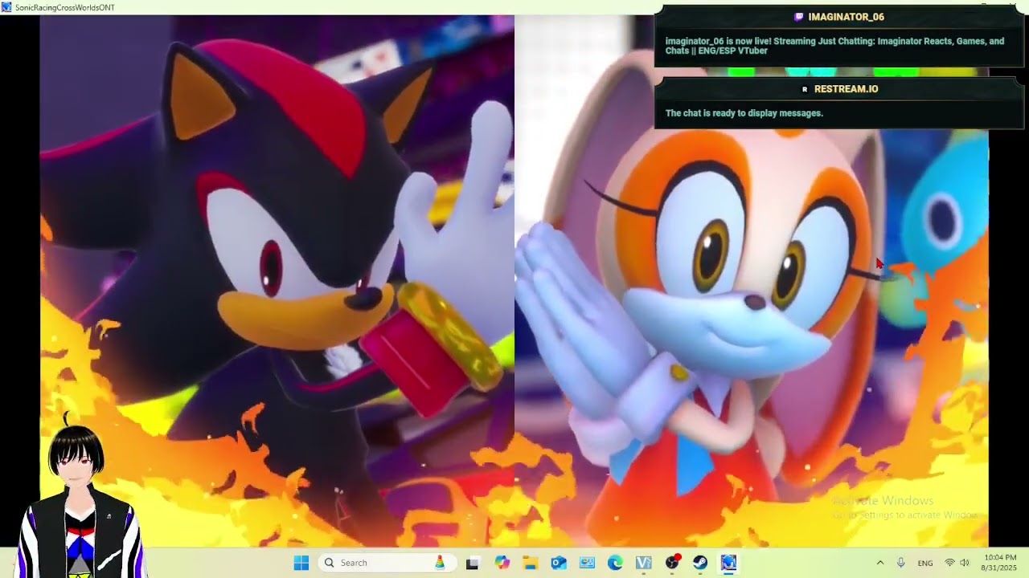Open the Control Panel taskbar icon
Screen dimensions: 1029x578
coord(587,563)
